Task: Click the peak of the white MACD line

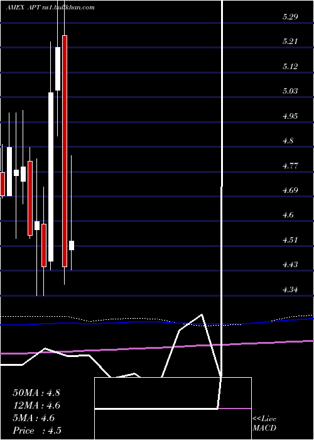Action: click(202, 314)
